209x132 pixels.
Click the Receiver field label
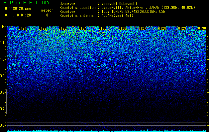tap(67, 12)
